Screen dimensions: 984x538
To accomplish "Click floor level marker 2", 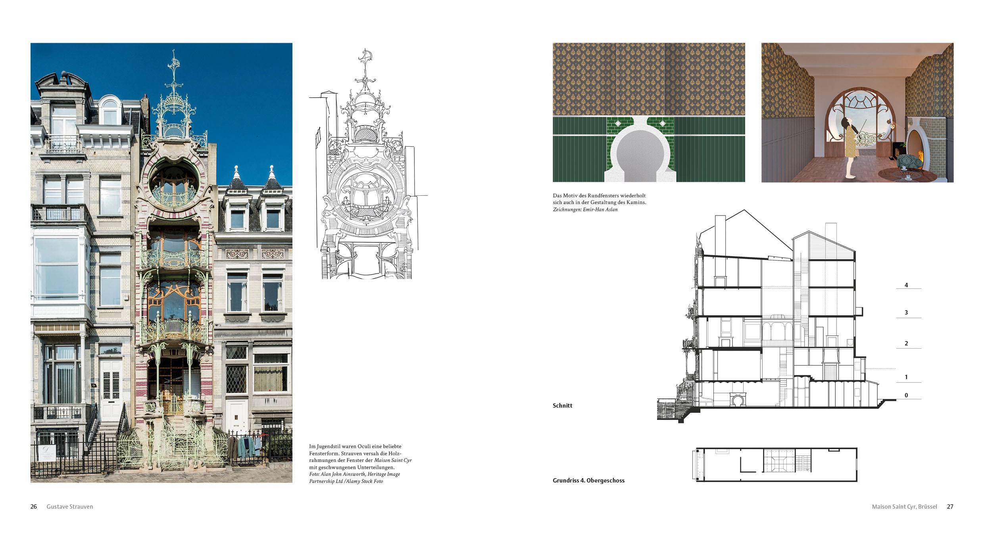I will click(906, 343).
